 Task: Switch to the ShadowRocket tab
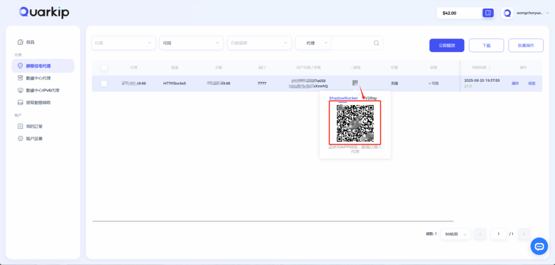coord(343,98)
